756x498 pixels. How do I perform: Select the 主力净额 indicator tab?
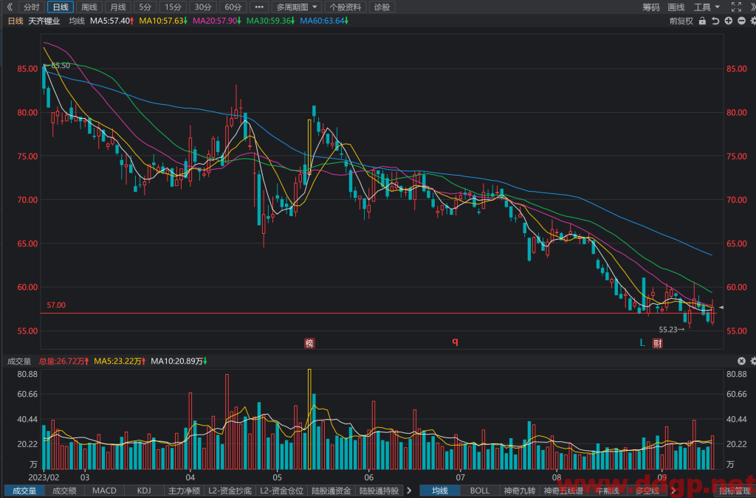[x=184, y=491]
